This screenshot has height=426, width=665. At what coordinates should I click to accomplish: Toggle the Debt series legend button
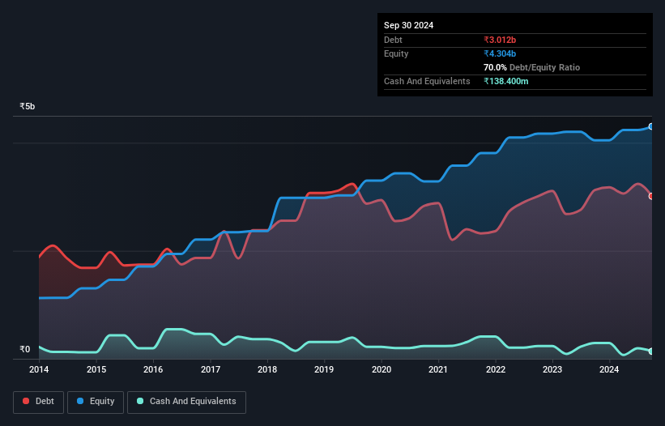tap(38, 402)
